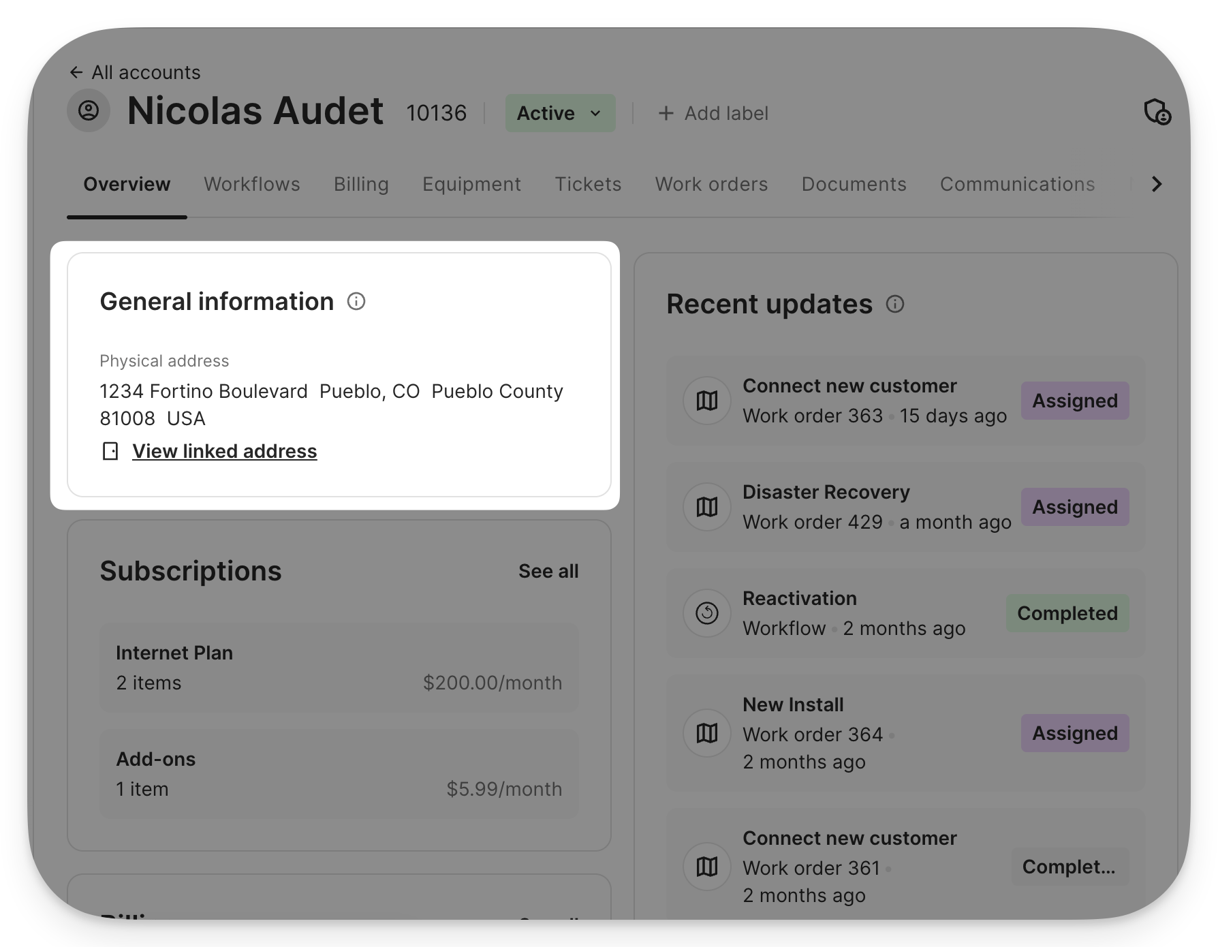Click the Reactivation workflow icon

tap(707, 613)
